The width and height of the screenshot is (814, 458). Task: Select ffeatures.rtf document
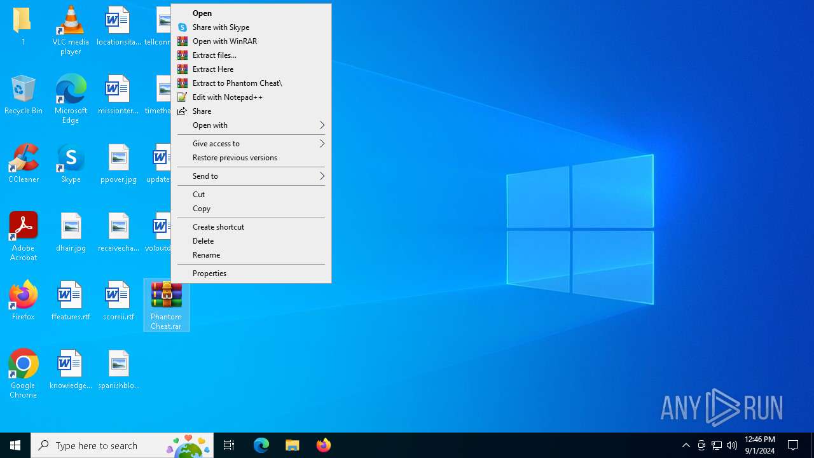[x=71, y=301]
